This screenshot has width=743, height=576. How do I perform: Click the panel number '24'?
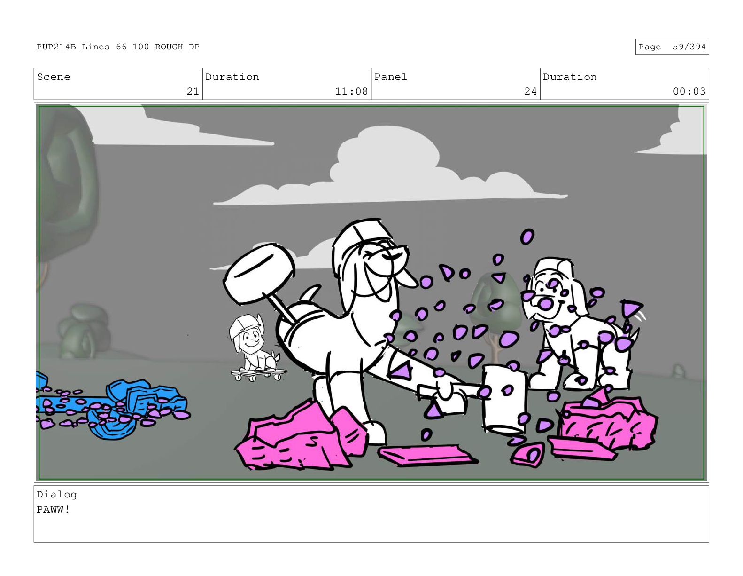click(x=530, y=91)
